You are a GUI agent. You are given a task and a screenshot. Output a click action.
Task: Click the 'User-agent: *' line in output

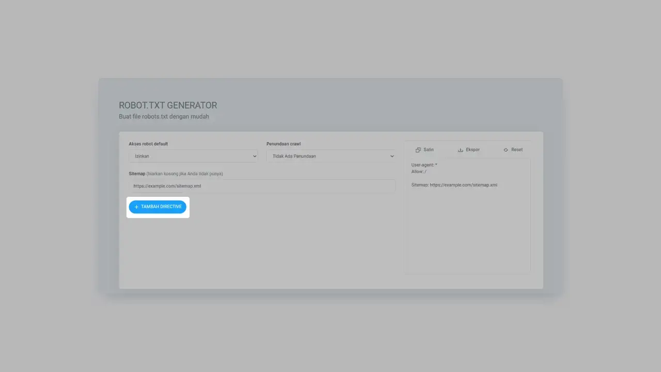(424, 165)
